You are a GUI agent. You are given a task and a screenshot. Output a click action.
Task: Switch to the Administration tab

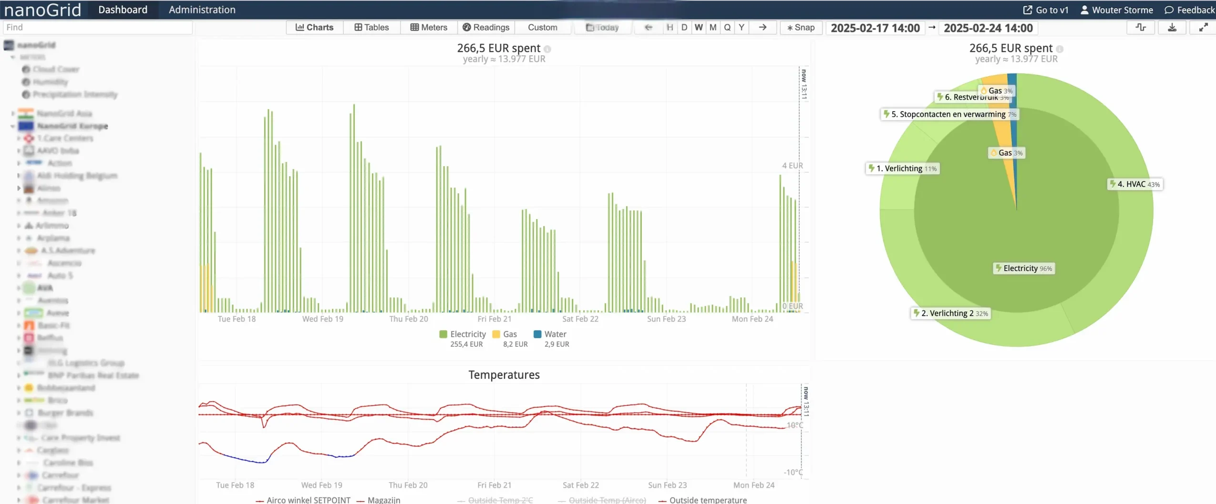pos(201,10)
